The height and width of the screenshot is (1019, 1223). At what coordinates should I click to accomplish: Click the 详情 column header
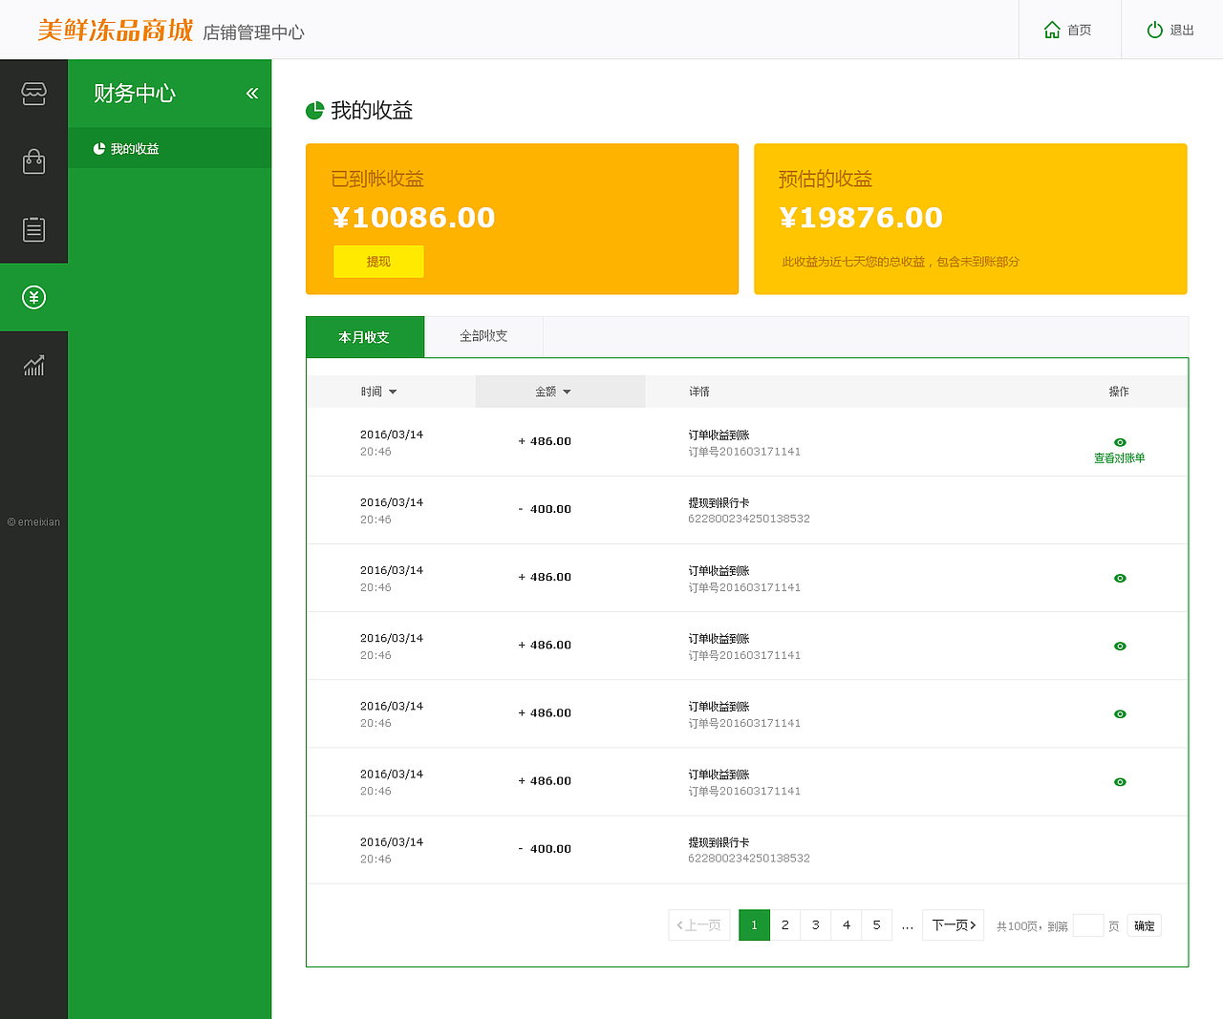699,392
